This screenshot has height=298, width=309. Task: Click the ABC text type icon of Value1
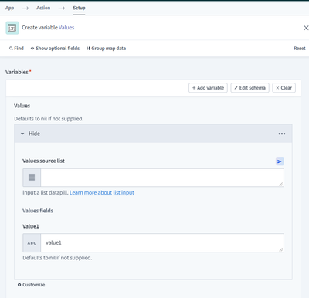tap(32, 243)
